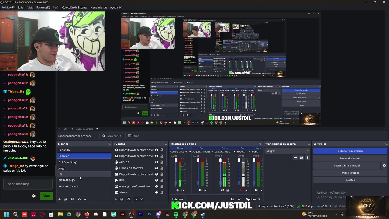Open Audio d...ritorio channel menu arrow
The width and height of the screenshot is (389, 219).
click(x=190, y=151)
